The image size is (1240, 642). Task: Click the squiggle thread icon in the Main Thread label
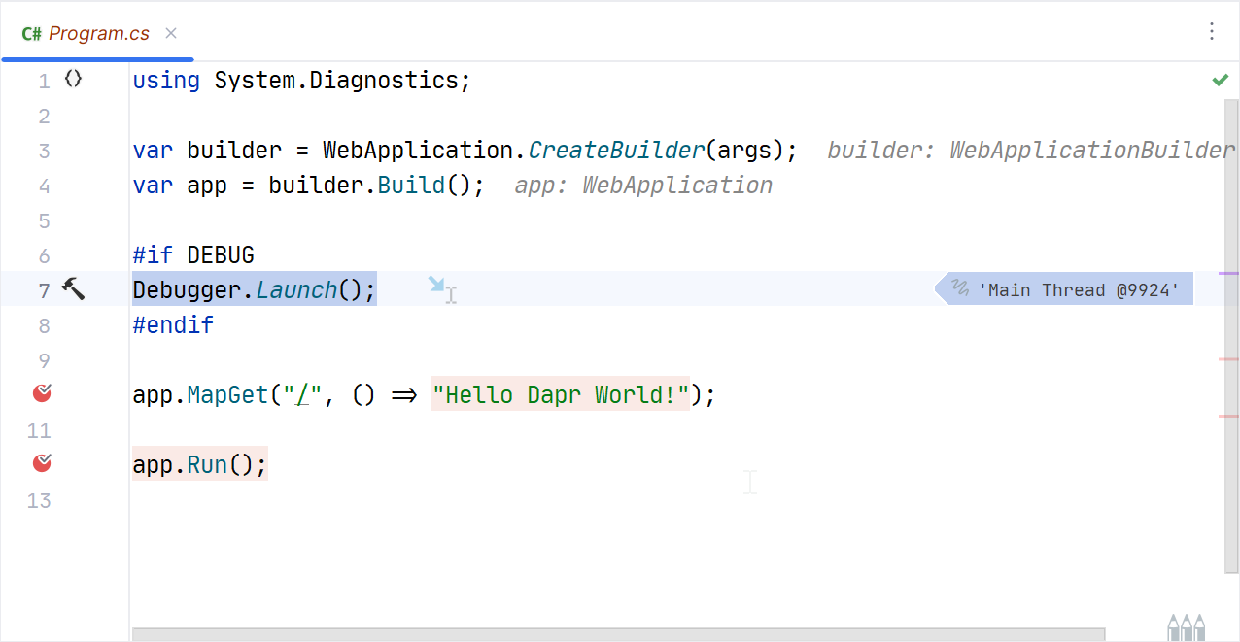point(960,288)
